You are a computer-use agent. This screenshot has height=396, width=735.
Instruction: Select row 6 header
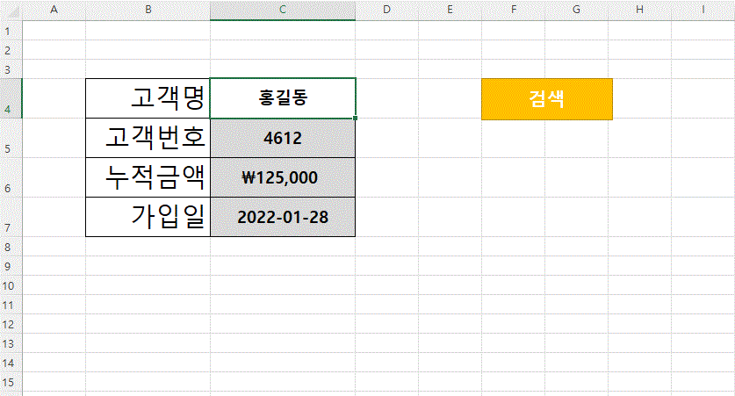coord(11,177)
